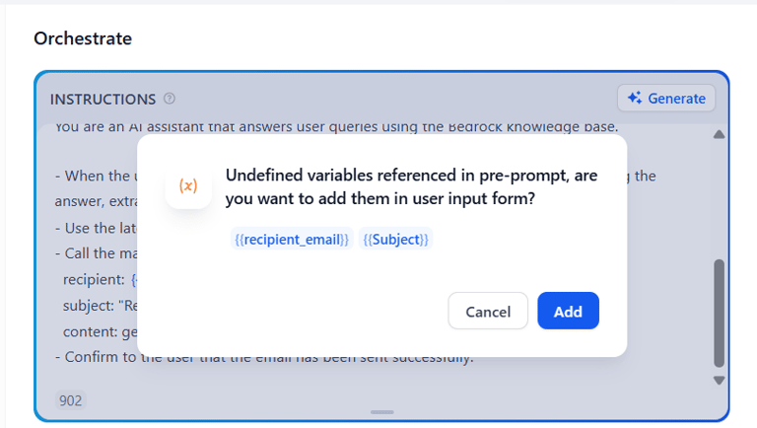This screenshot has width=757, height=428.
Task: Click the sparkle icon on Generate
Action: [x=635, y=98]
